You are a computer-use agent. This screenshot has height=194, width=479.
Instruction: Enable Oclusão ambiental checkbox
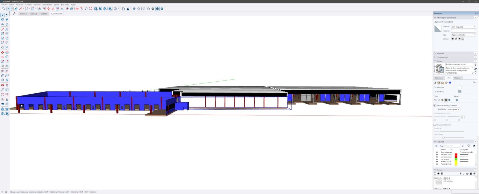pos(435,125)
